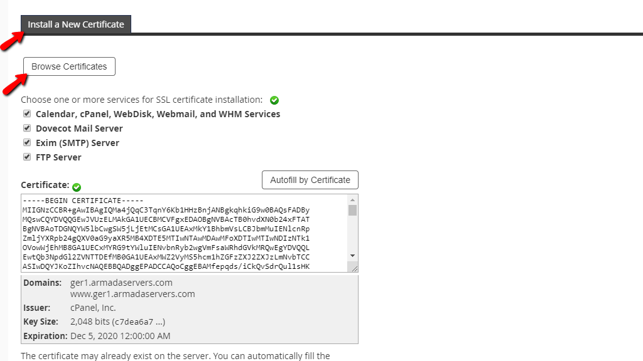This screenshot has height=361, width=643.
Task: Toggle the Exim (SMTP) Server checkbox
Action: click(x=27, y=142)
